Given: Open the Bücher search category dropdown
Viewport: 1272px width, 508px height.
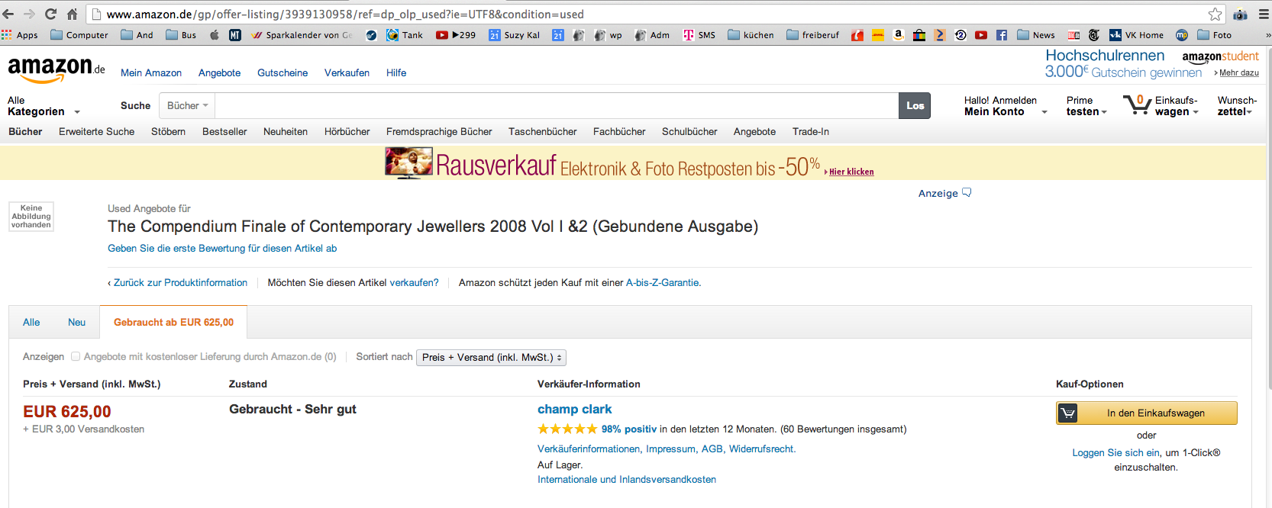Looking at the screenshot, I should coord(187,105).
